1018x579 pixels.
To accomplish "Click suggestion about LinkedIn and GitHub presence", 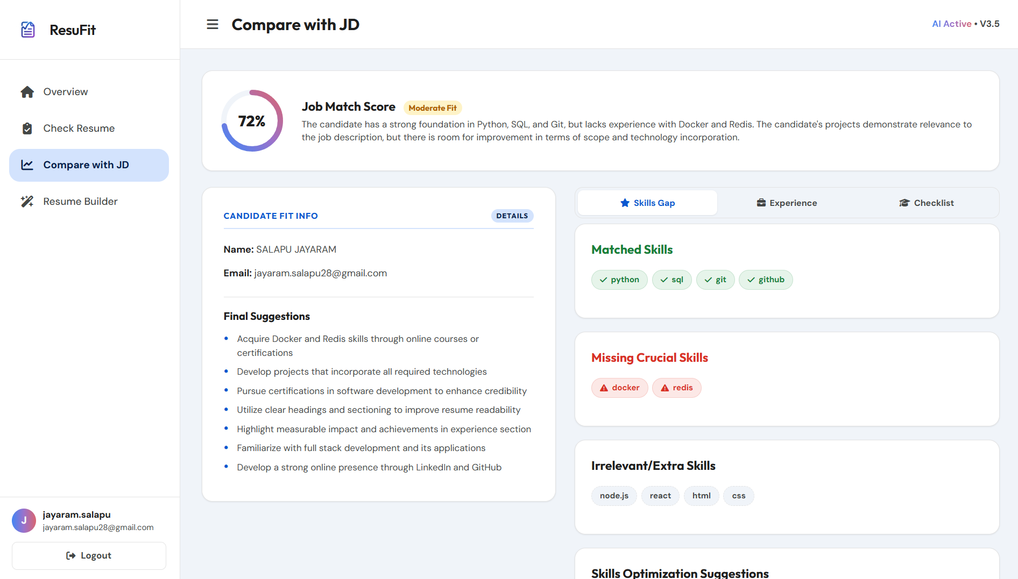I will click(x=369, y=467).
